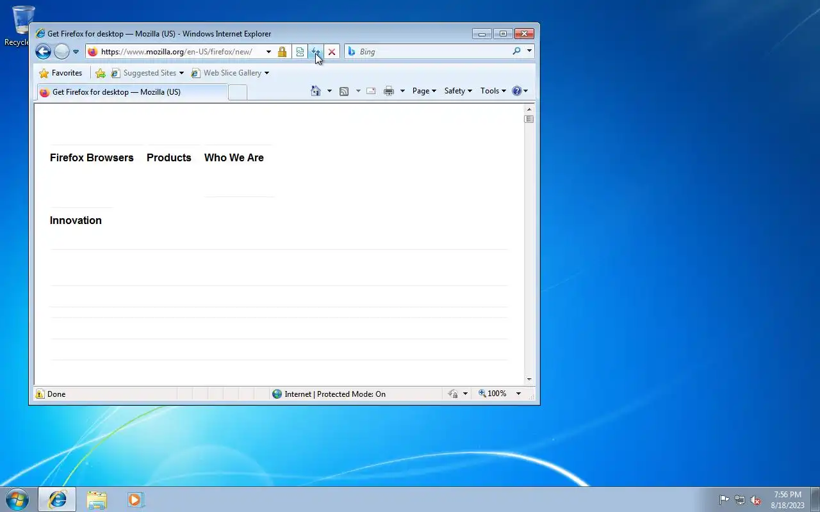Open the Favorites center button
Screen dimensions: 820x512
pyautogui.click(x=61, y=73)
